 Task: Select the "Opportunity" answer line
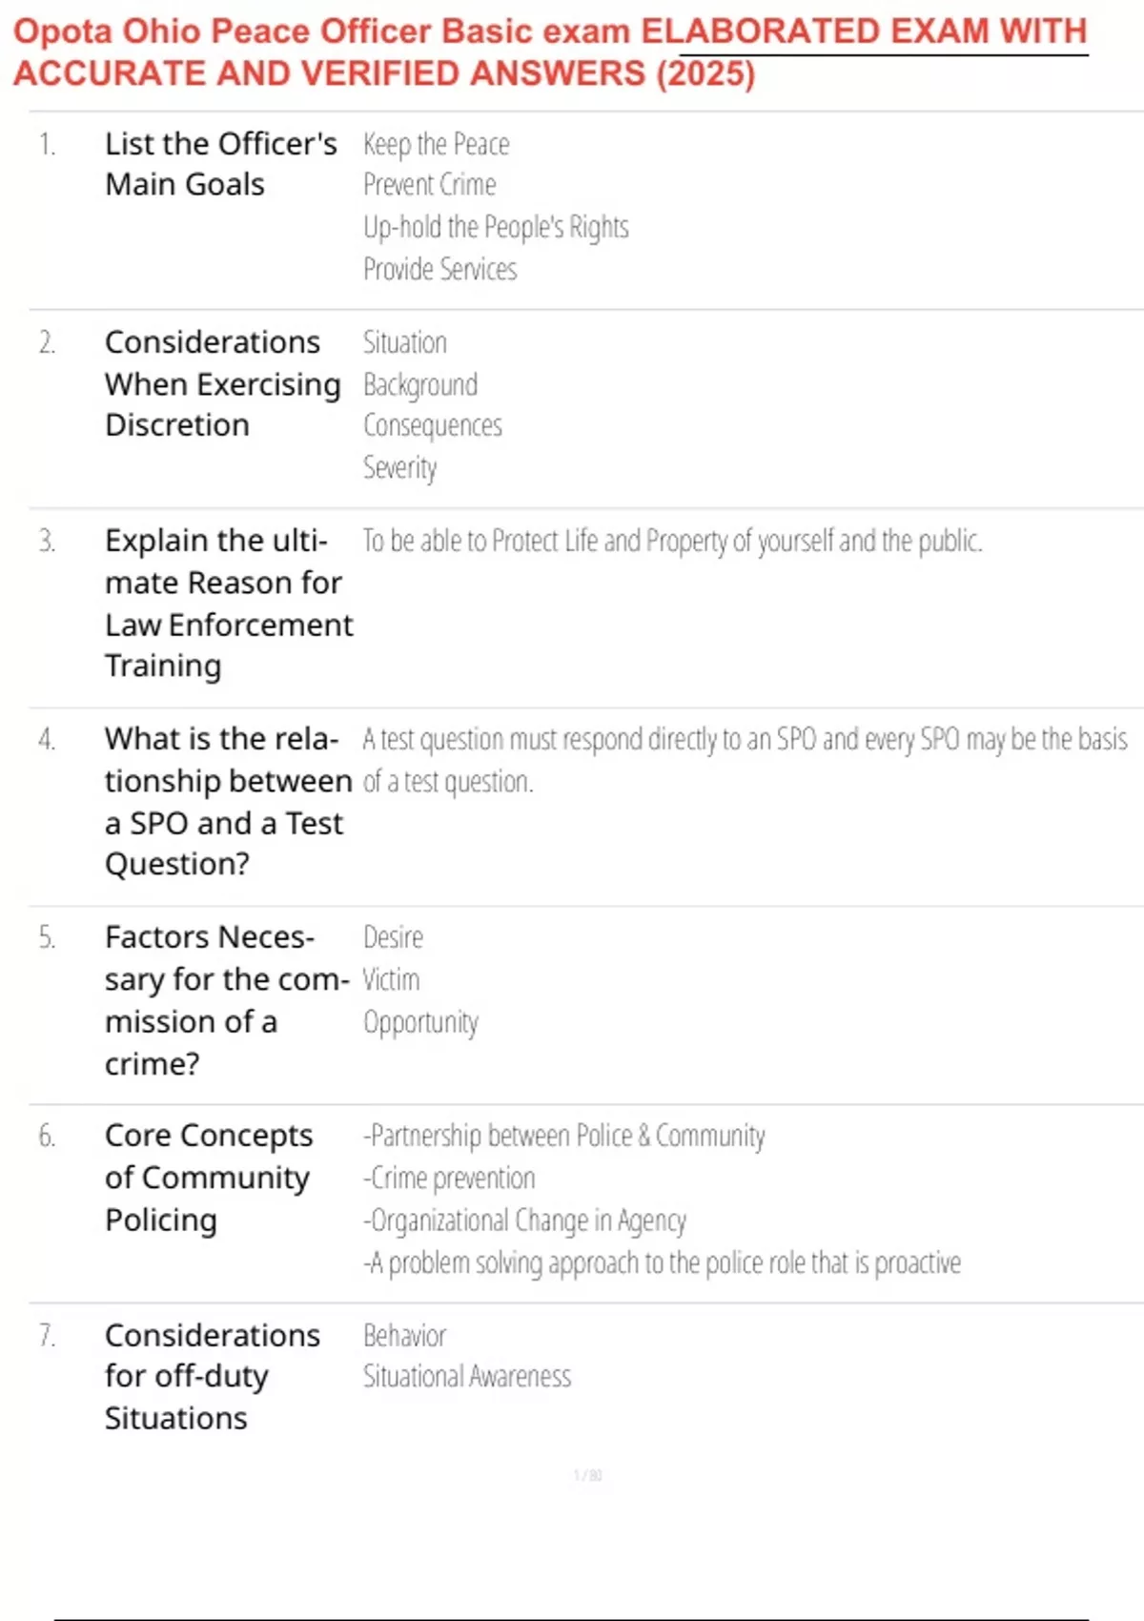tap(420, 1022)
